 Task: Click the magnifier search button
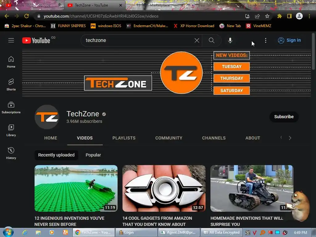pos(212,40)
